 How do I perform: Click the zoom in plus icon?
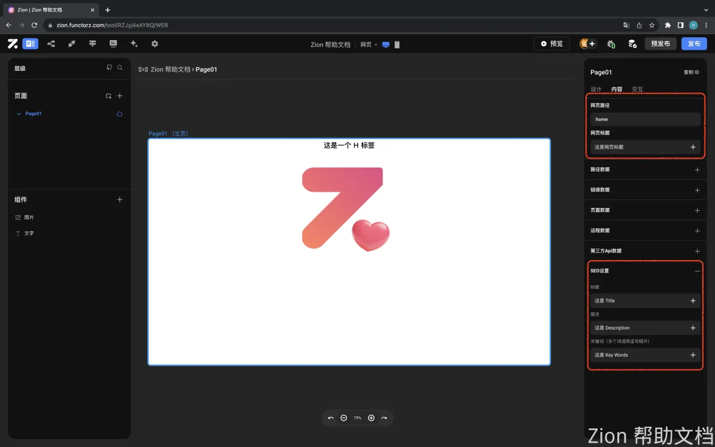pyautogui.click(x=371, y=418)
